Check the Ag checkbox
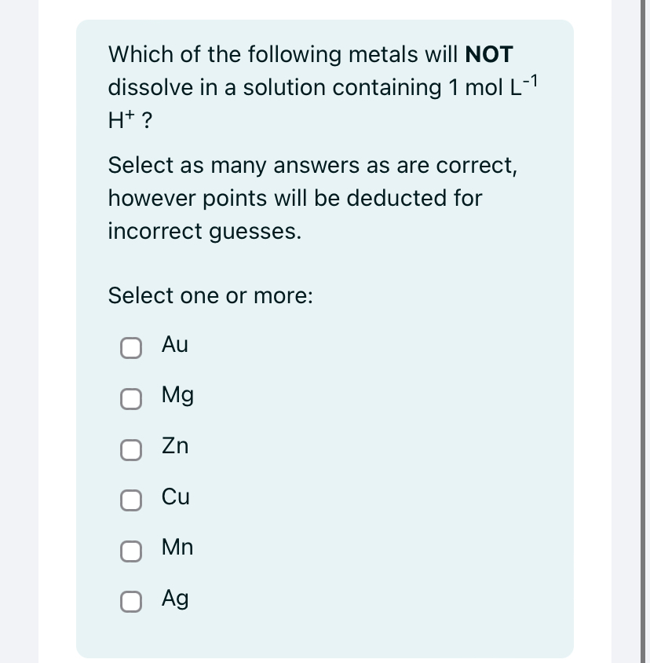This screenshot has height=663, width=650. (131, 602)
